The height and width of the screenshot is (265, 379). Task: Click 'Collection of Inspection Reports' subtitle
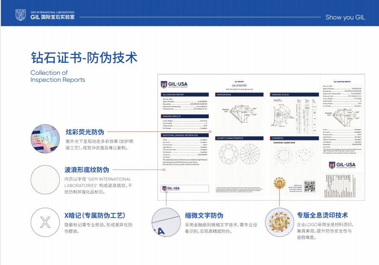click(58, 76)
